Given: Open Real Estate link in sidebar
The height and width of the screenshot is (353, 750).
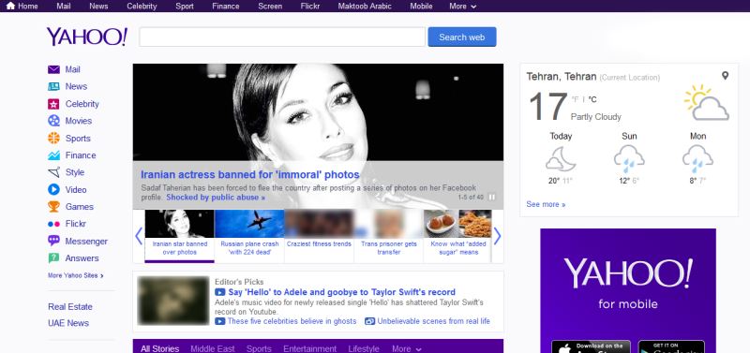Looking at the screenshot, I should click(70, 307).
